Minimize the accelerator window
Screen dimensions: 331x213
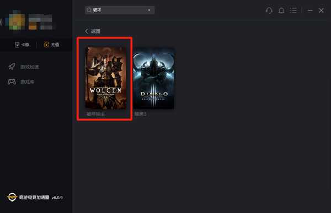[310, 10]
